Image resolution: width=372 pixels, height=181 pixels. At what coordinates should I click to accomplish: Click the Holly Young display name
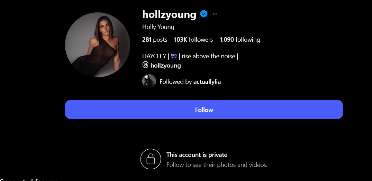pos(158,27)
